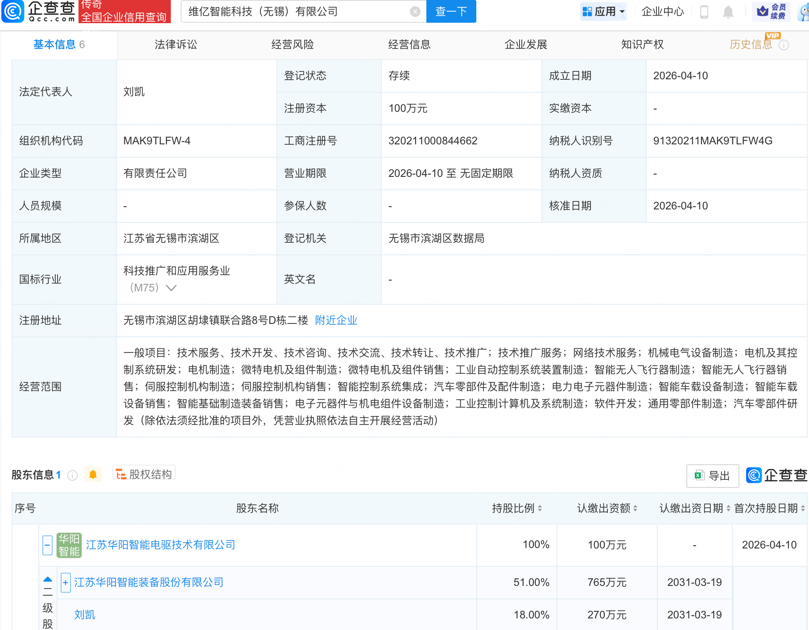Collapse 二级股东 section with up arrow
This screenshot has width=809, height=630.
(x=48, y=580)
